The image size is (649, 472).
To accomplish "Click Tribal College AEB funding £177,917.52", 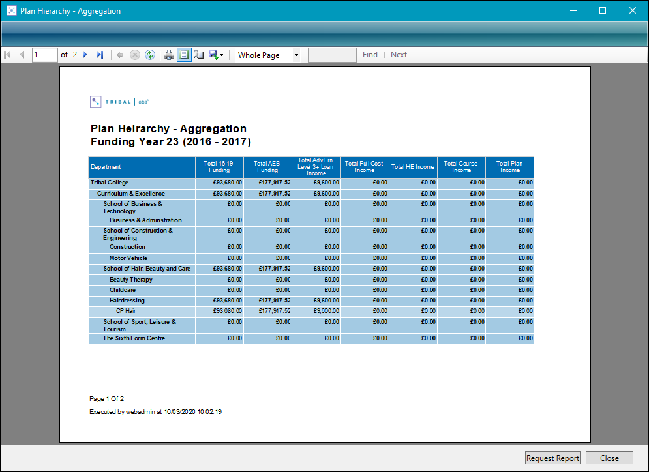I will tap(275, 183).
